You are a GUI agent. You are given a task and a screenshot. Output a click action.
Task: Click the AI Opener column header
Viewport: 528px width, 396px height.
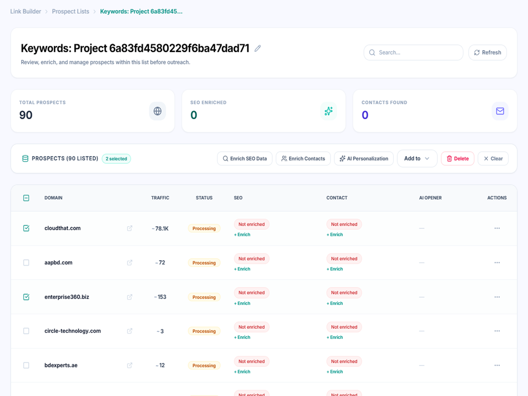coord(430,198)
